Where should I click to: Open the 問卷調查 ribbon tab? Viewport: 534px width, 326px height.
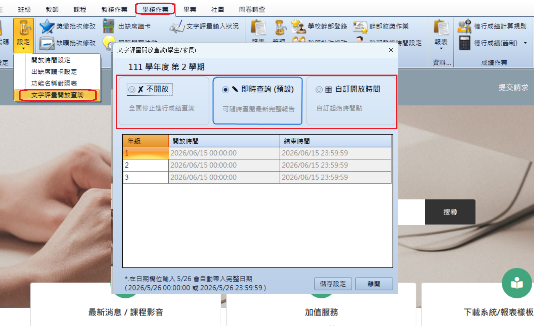[252, 10]
